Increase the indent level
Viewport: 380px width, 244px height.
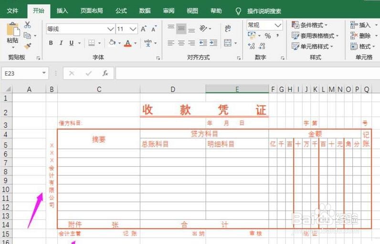(x=213, y=43)
